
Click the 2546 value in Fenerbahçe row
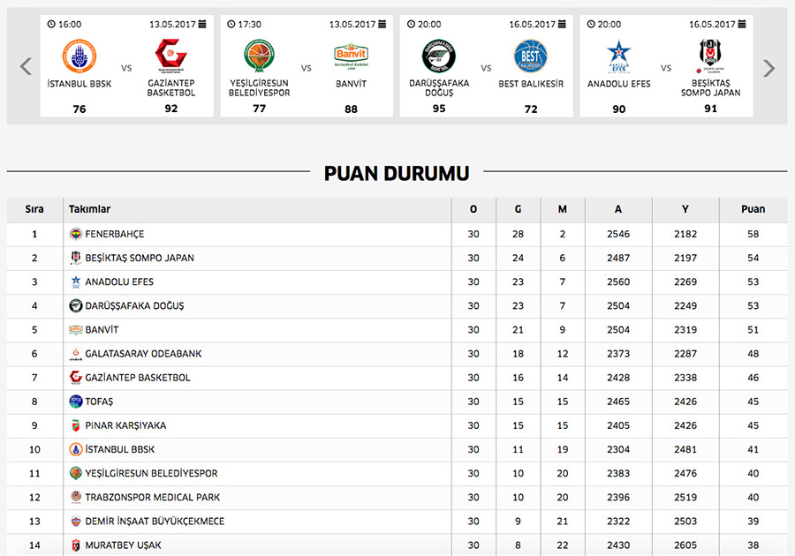pos(618,234)
